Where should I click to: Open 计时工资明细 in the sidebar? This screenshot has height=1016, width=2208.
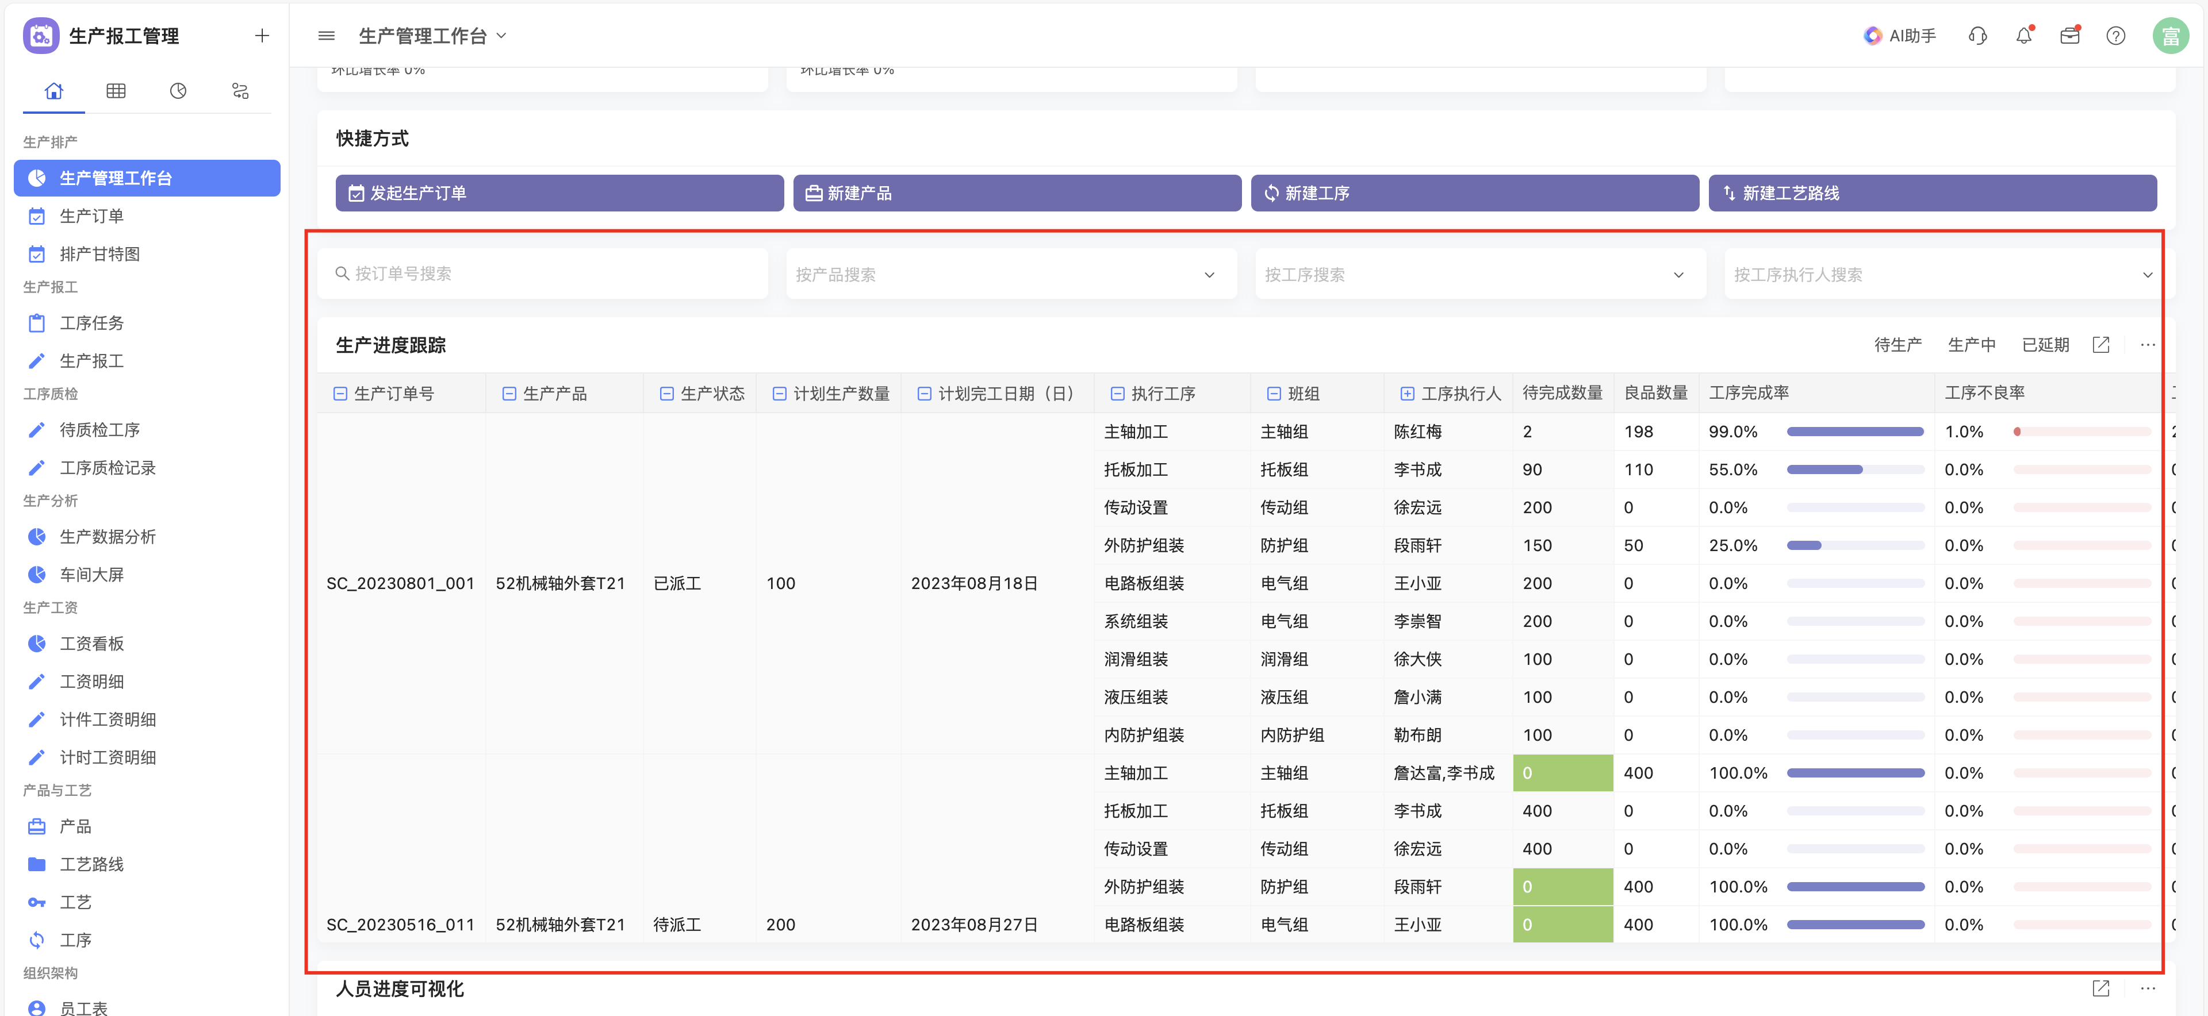pyautogui.click(x=147, y=756)
